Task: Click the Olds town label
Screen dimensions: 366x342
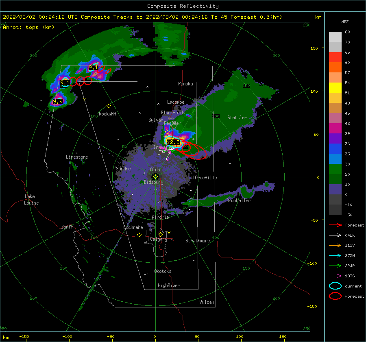Action: click(x=155, y=170)
